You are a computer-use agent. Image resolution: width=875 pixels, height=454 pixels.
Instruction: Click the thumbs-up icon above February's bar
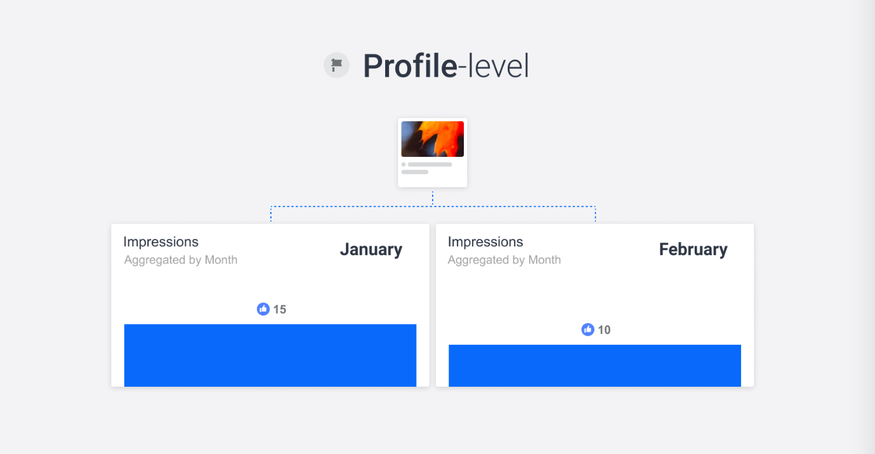click(x=588, y=330)
